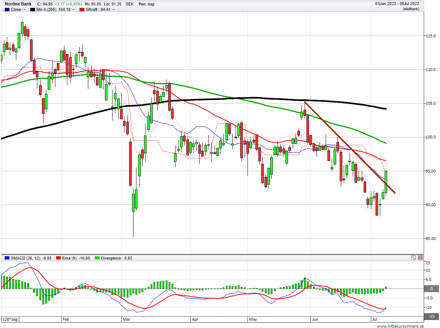
Task: Click the Per: dag period label
Action: click(x=147, y=4)
